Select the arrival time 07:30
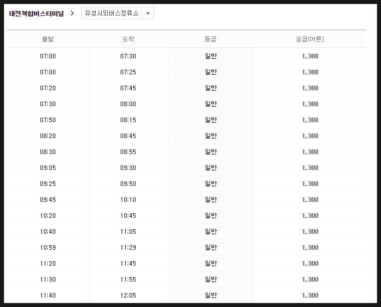Image resolution: width=381 pixels, height=307 pixels. click(x=128, y=56)
